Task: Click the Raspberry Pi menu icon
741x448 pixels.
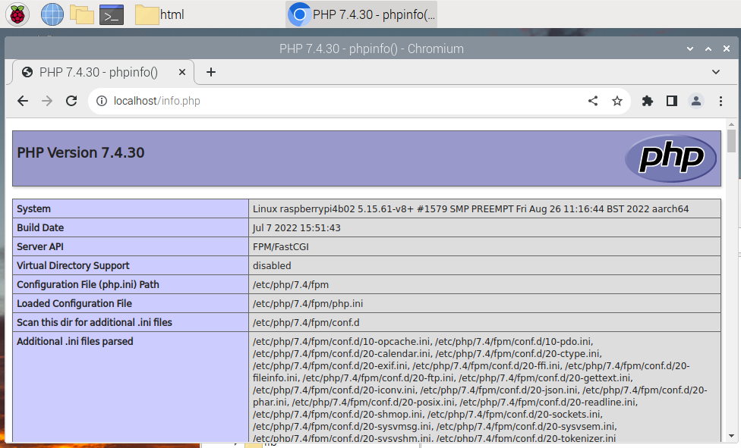Action: 17,14
